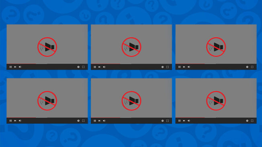Viewport: 262px width, 147px height.
Task: Click volume icon in top-right video player
Action: pyautogui.click(x=189, y=67)
